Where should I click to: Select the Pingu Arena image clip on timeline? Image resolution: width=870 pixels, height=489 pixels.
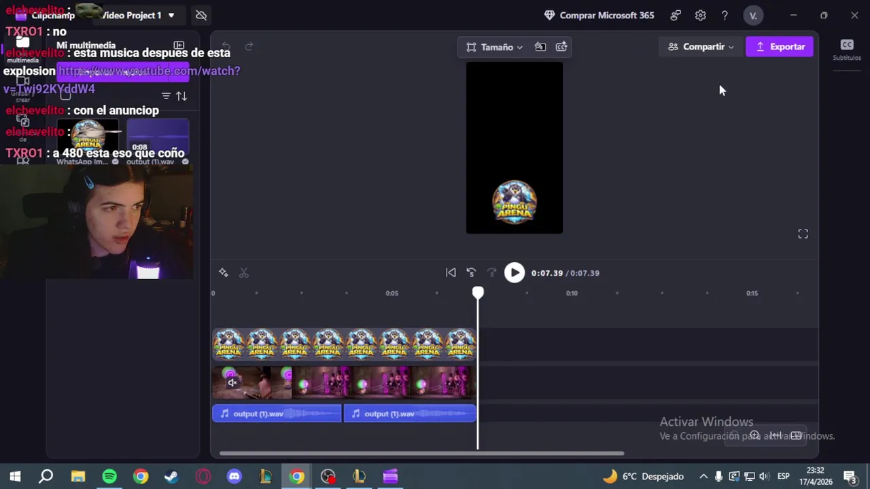point(344,344)
